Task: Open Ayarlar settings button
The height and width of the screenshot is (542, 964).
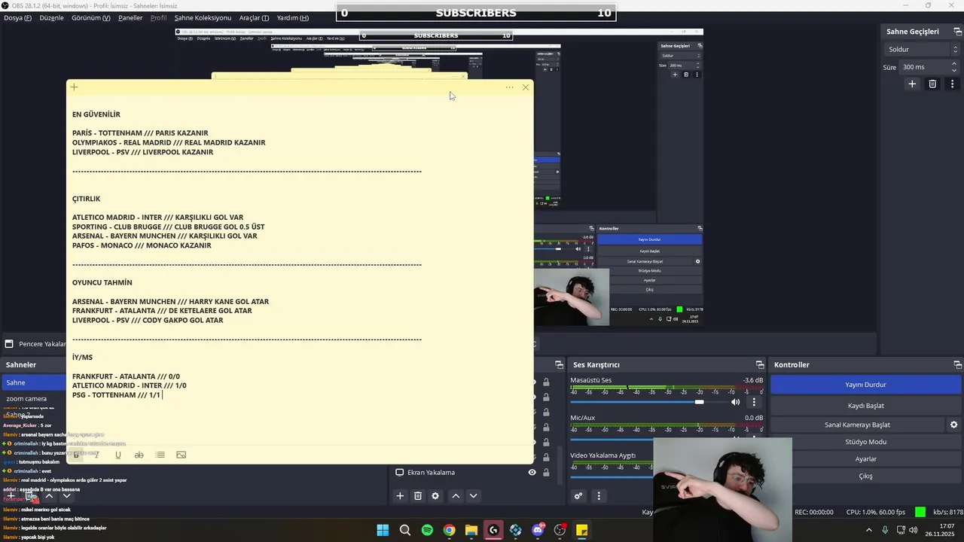Action: (x=865, y=459)
